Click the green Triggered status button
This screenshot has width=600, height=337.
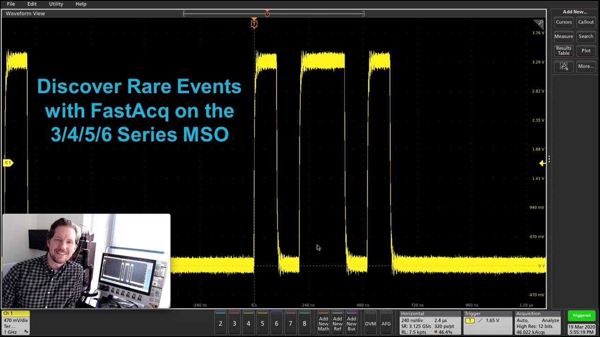click(x=581, y=315)
